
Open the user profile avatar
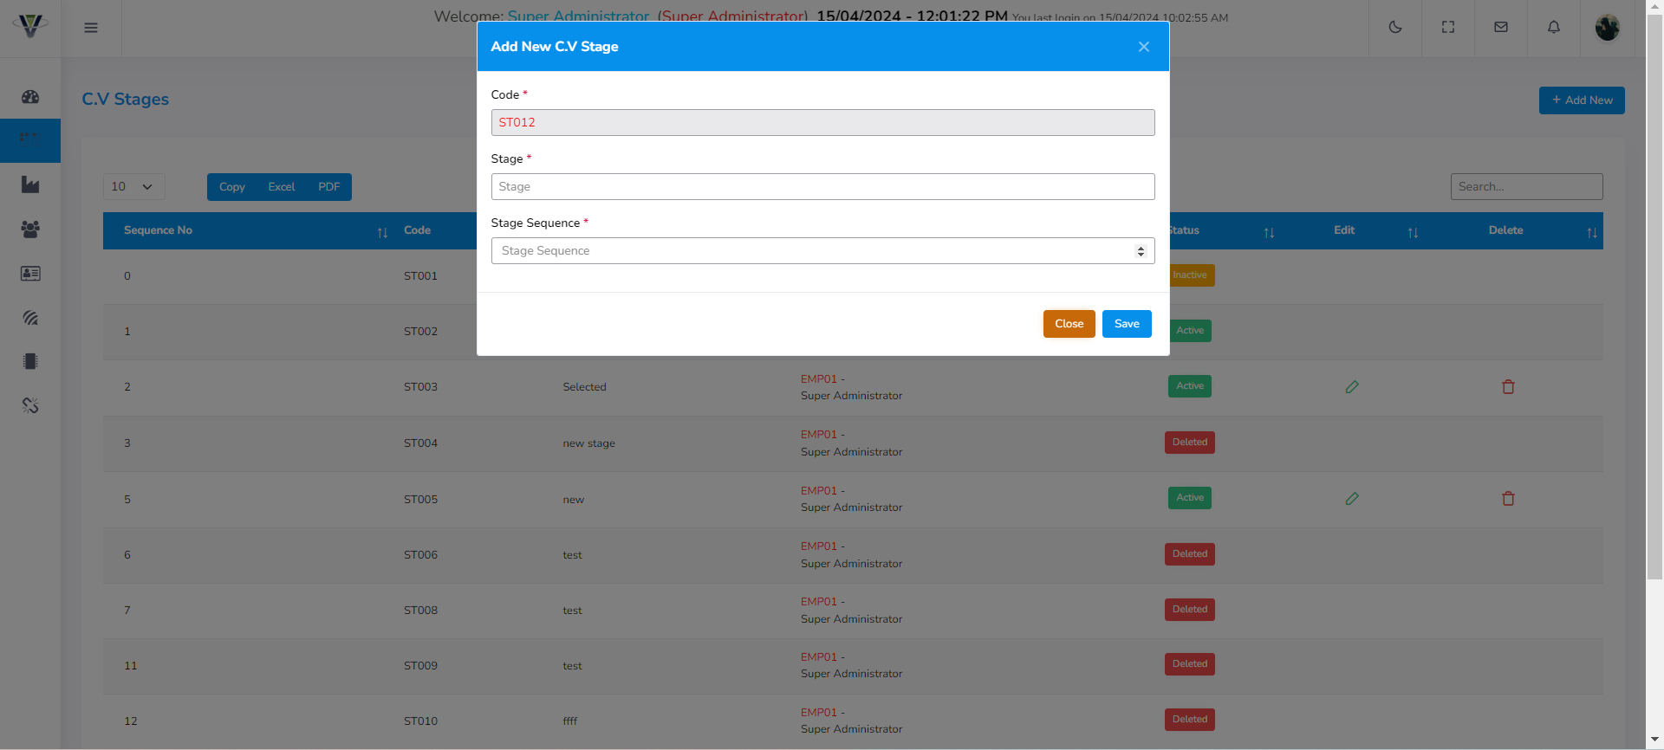[x=1608, y=28]
